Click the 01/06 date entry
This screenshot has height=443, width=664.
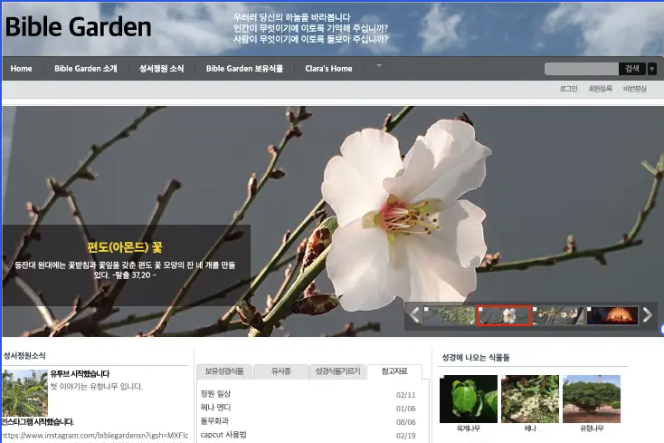pos(405,409)
